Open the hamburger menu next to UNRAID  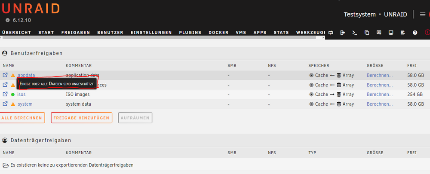423,15
